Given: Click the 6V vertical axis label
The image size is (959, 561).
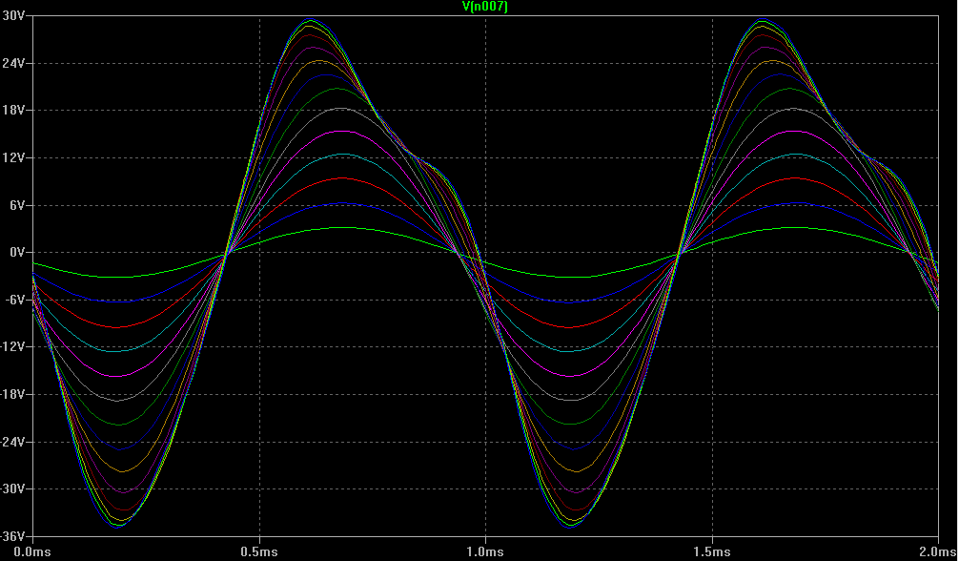Looking at the screenshot, I should point(20,205).
